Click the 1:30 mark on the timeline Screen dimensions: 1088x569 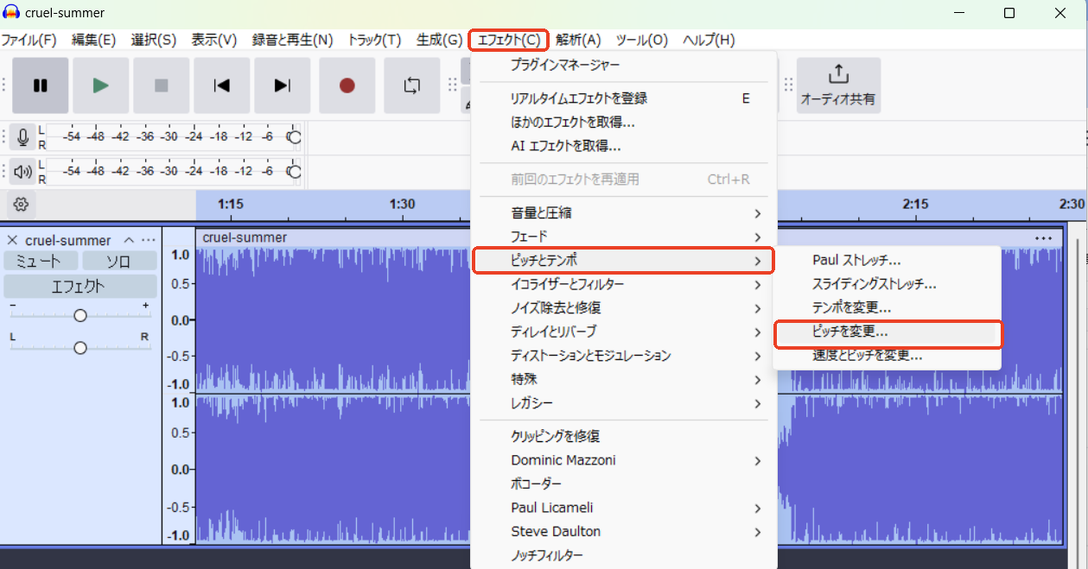(403, 205)
